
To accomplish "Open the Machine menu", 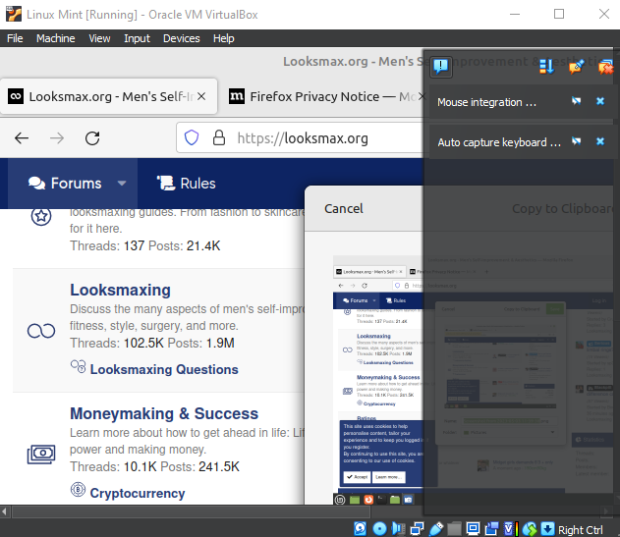I will coord(56,38).
